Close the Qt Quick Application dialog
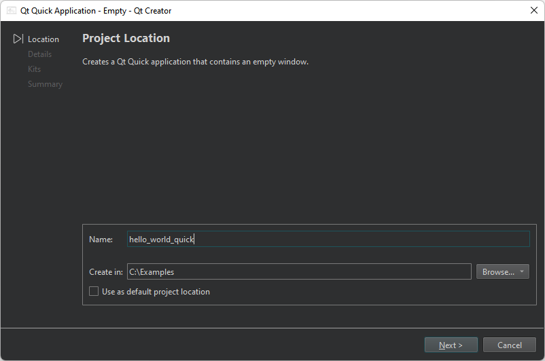The image size is (545, 361). (x=534, y=10)
